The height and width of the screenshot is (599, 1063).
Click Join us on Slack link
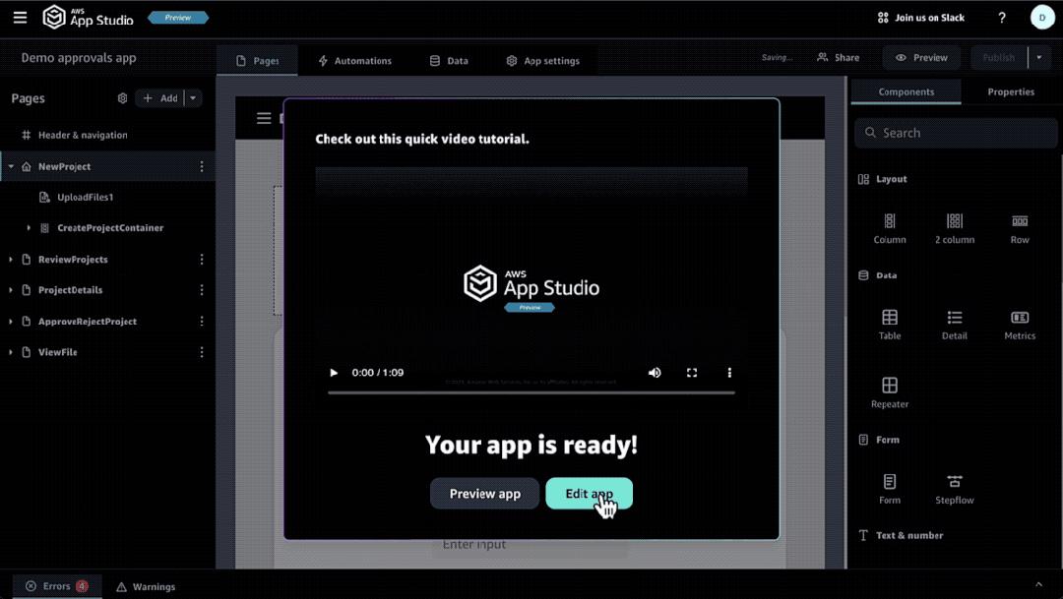pos(920,18)
